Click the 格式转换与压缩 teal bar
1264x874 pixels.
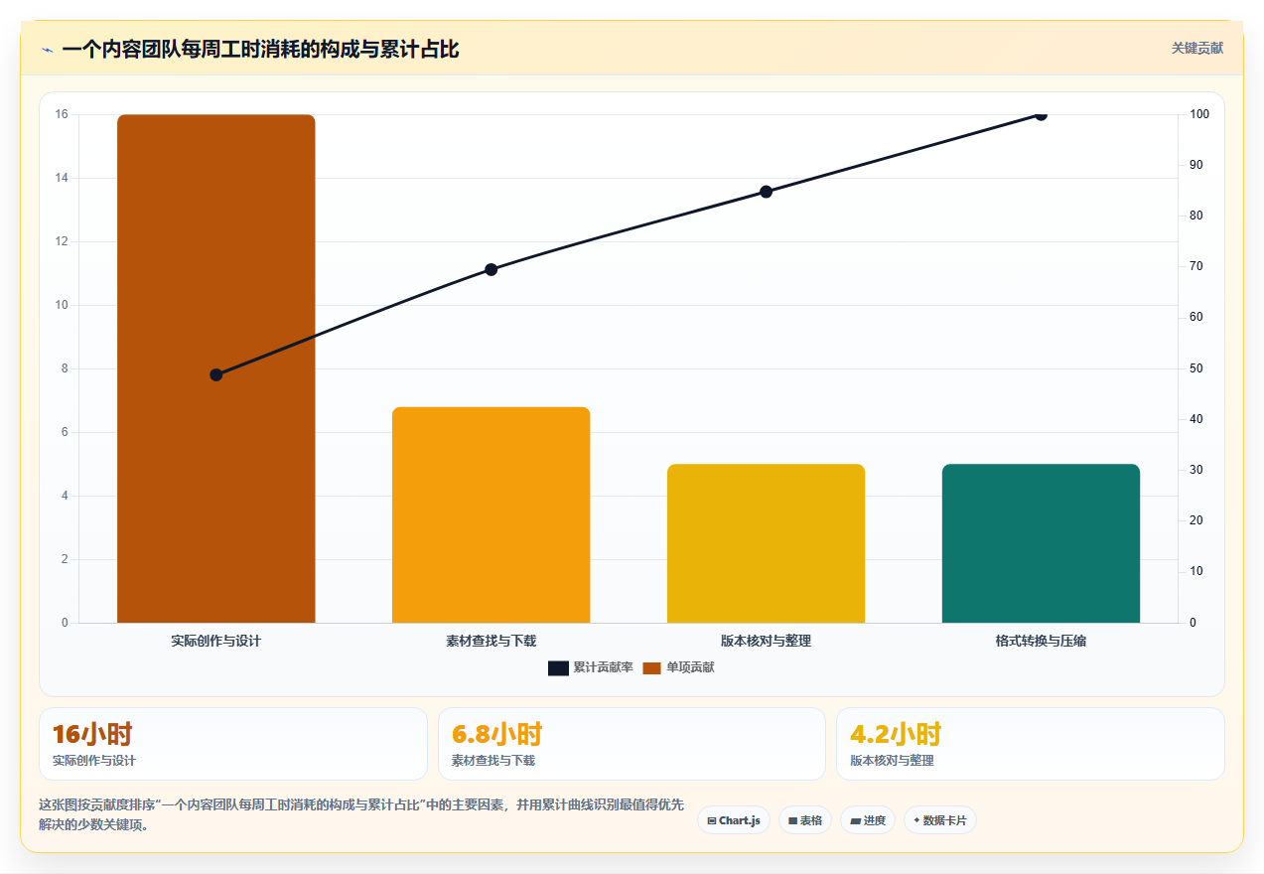point(1041,543)
